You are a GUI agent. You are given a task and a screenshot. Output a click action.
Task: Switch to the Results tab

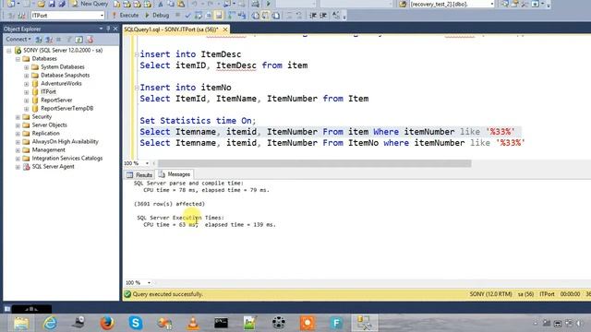click(x=139, y=174)
